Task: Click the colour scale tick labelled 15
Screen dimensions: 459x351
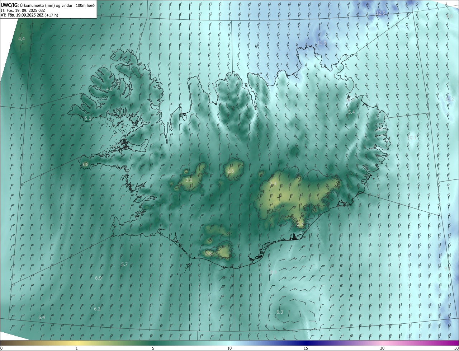Action: point(306,348)
